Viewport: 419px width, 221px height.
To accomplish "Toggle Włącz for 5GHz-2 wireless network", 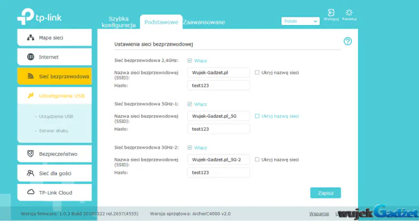I will [190, 148].
